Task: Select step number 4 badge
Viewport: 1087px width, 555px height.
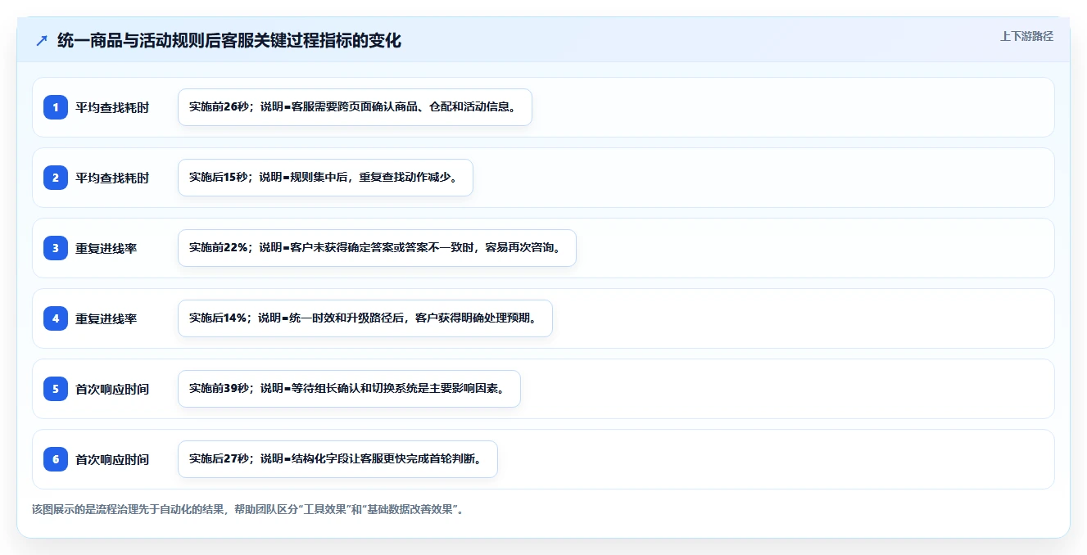Action: click(x=56, y=318)
